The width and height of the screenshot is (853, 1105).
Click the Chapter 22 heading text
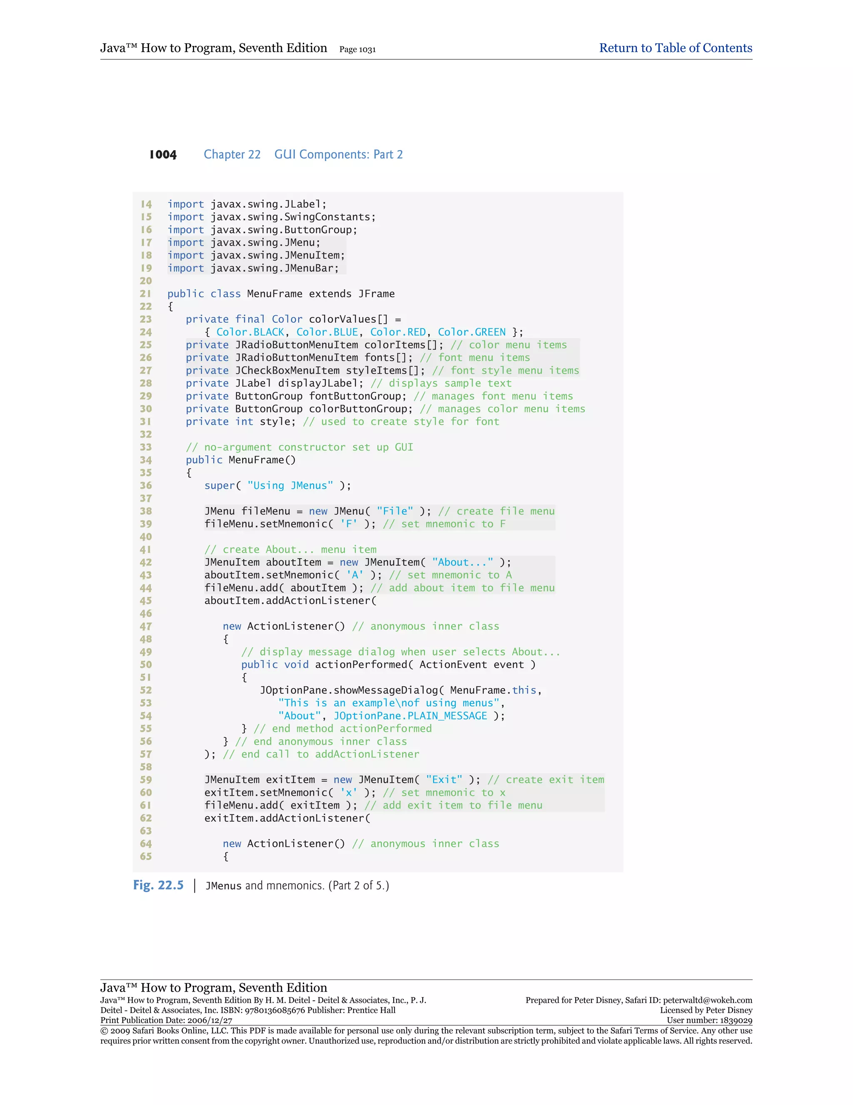pos(232,155)
